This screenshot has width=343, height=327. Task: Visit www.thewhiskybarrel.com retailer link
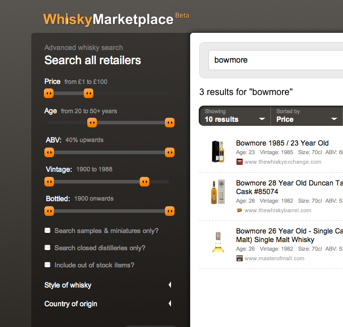tap(277, 210)
